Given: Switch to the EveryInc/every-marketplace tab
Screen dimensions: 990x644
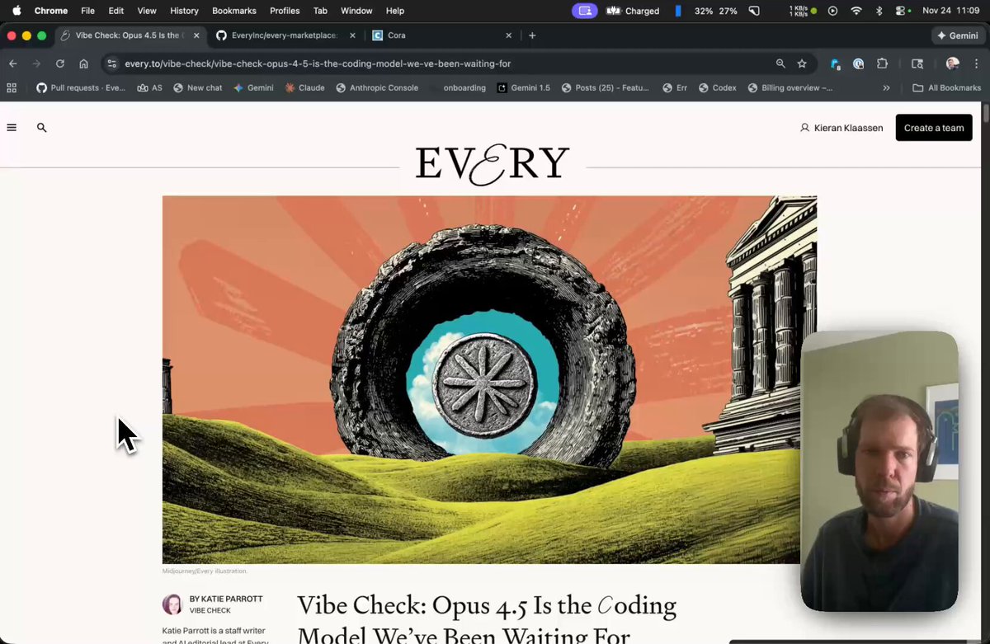Looking at the screenshot, I should 285,35.
